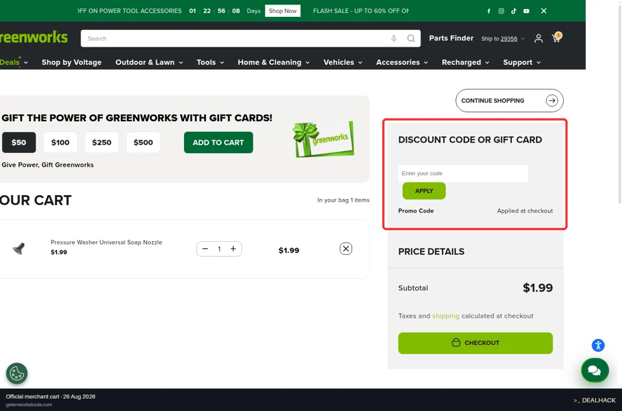Select the $50 gift card amount
This screenshot has width=622, height=411.
click(19, 143)
